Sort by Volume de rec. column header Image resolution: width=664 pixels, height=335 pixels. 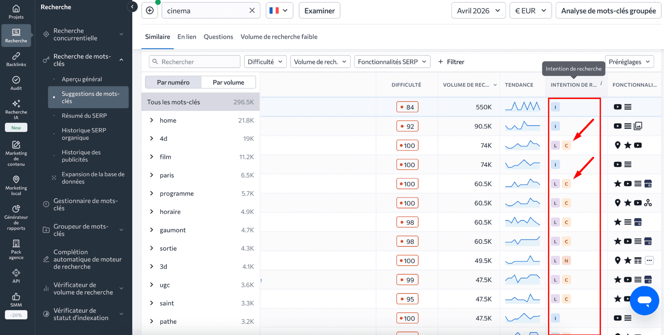point(469,85)
